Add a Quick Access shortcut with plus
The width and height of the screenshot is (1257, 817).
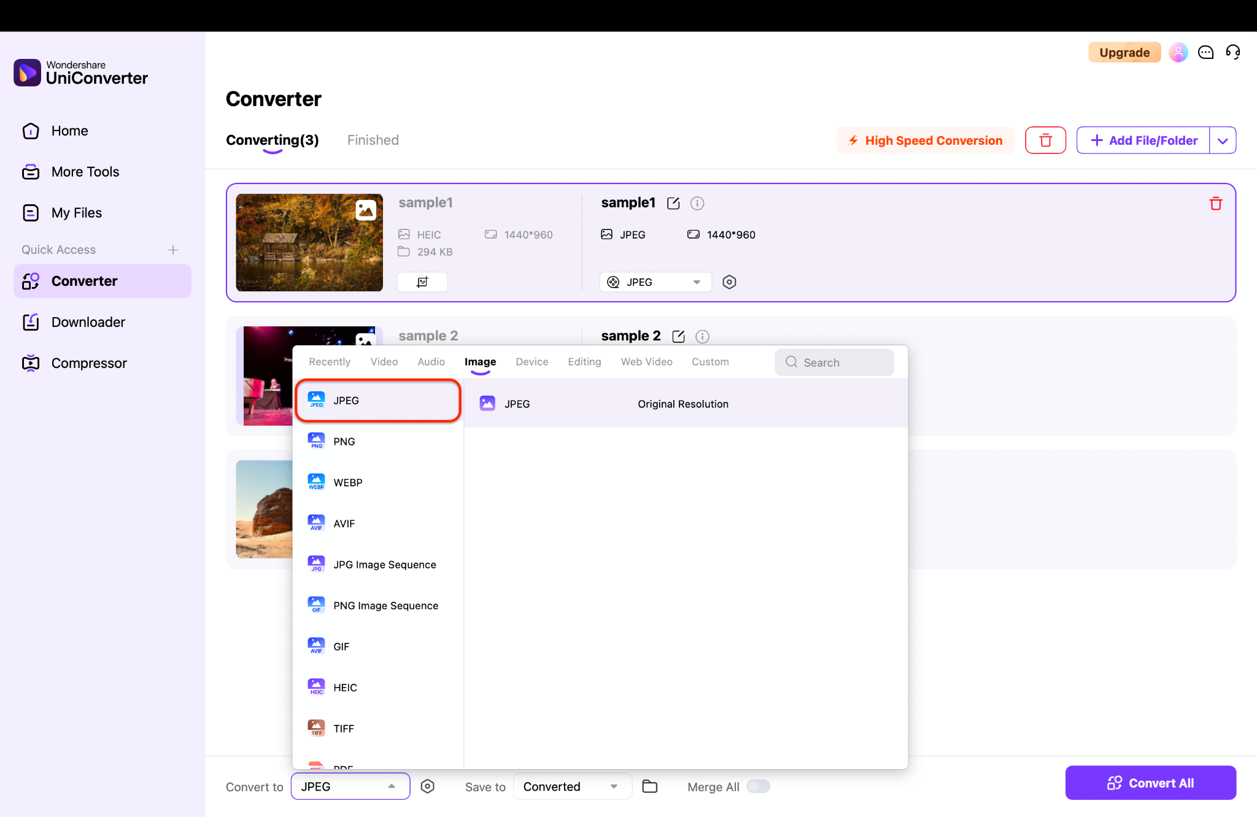pos(173,250)
